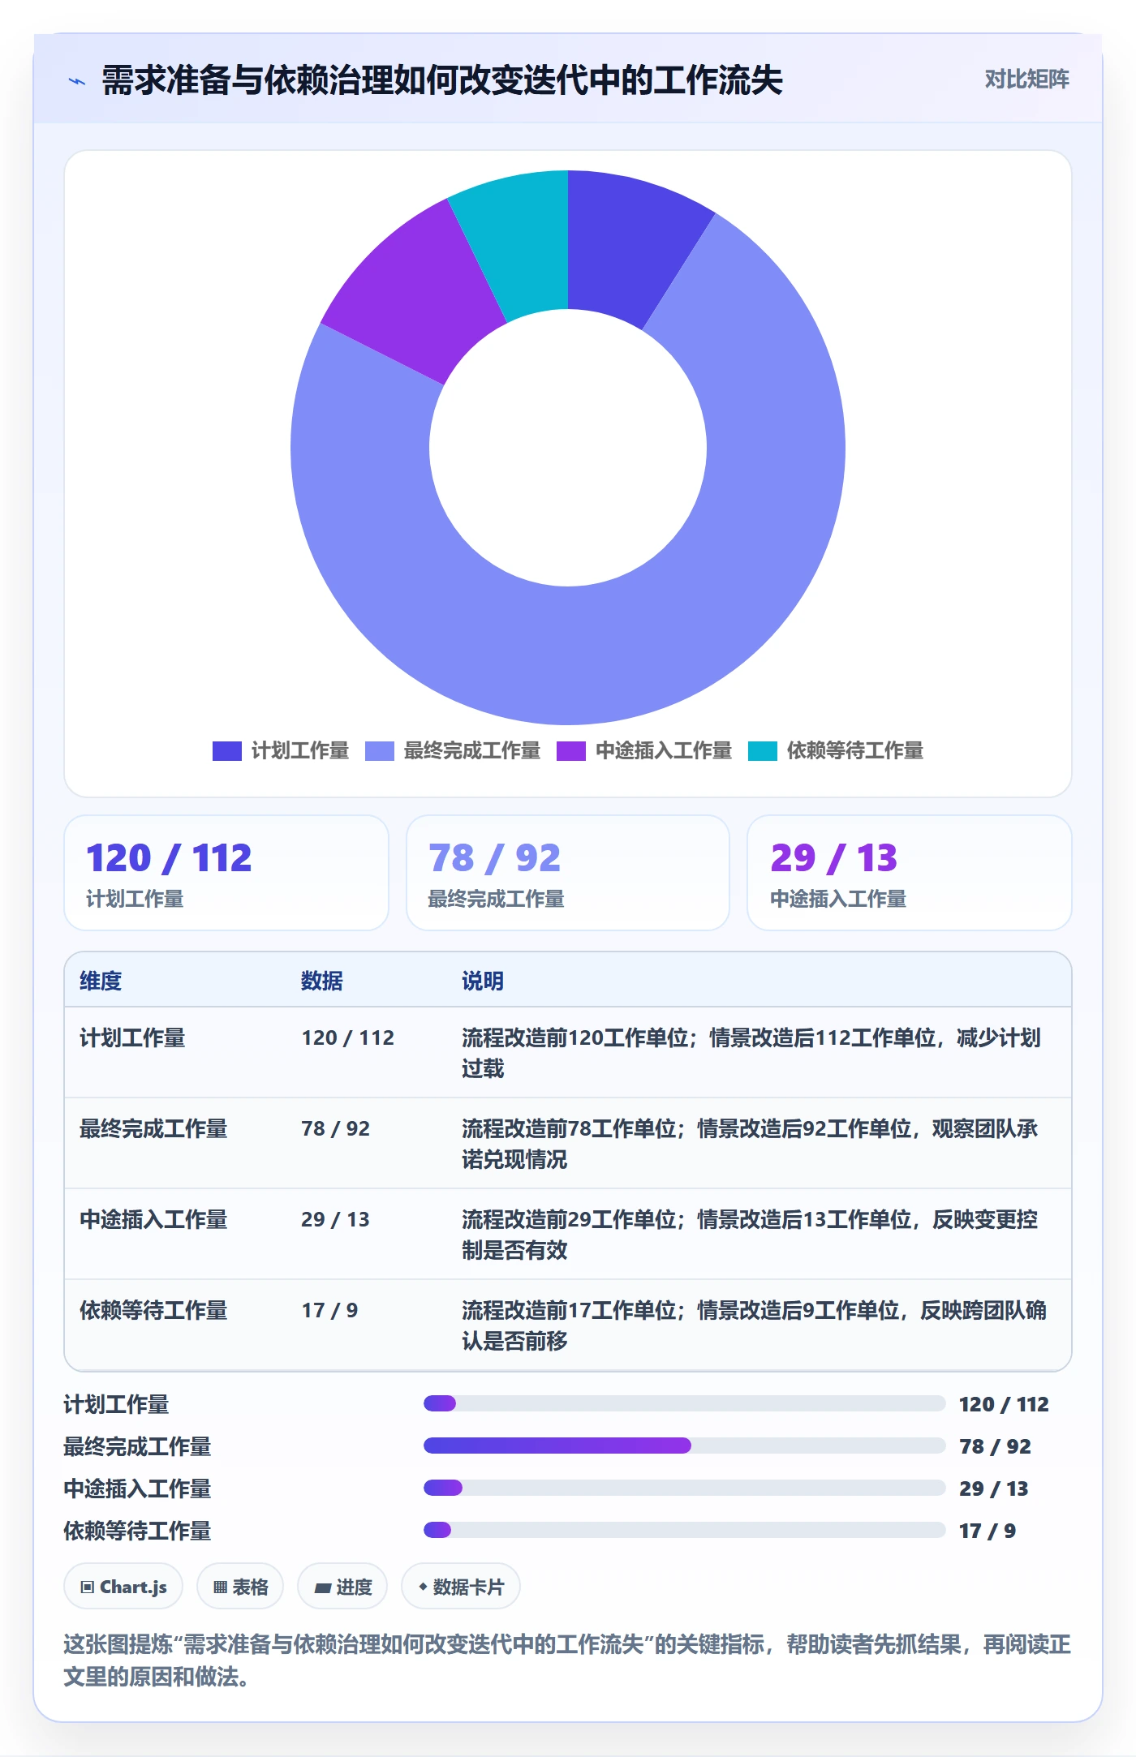The width and height of the screenshot is (1136, 1757).
Task: Select table row cell 最终完成工作量
Action: 153,1129
